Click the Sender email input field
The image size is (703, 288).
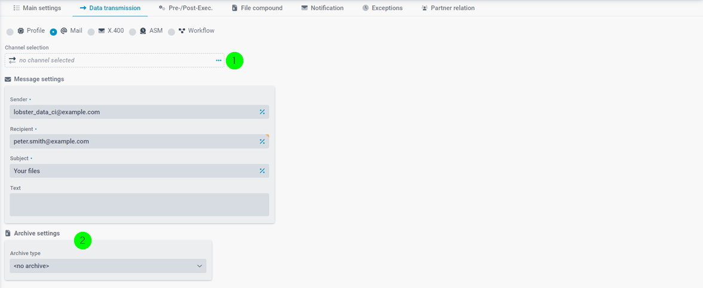tap(139, 112)
